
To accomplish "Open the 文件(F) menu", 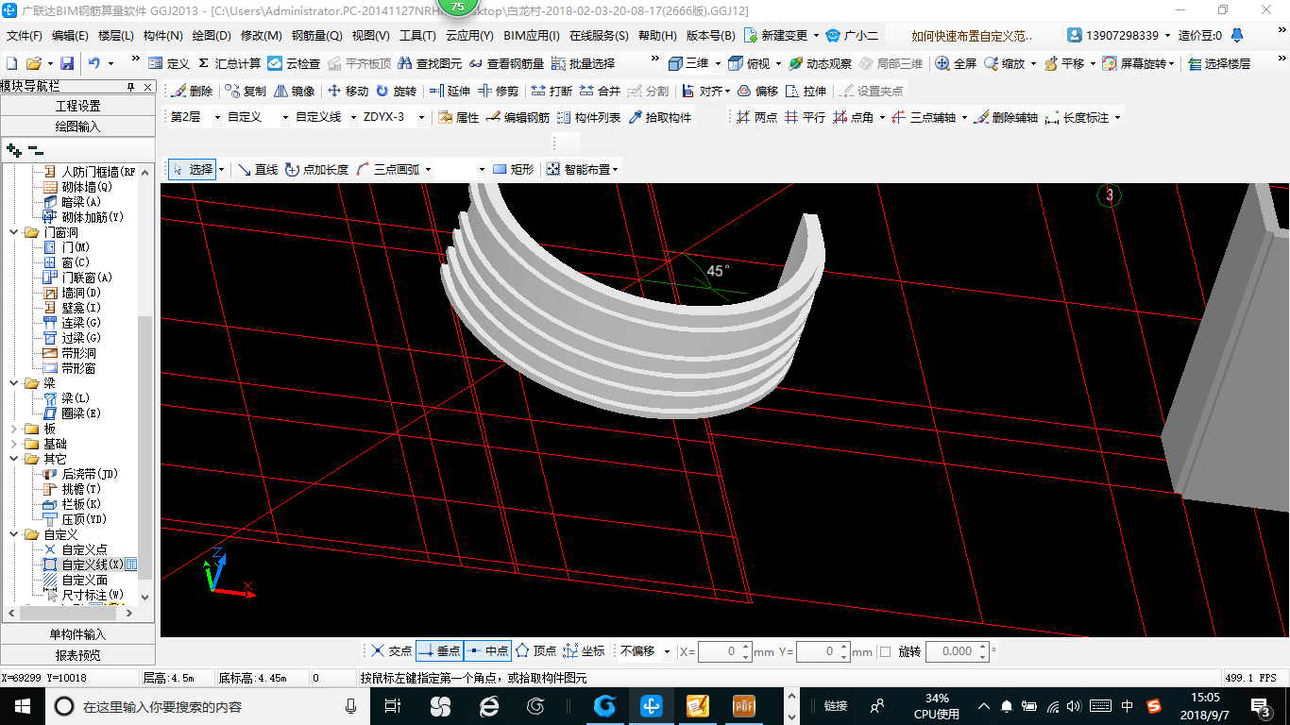I will pyautogui.click(x=25, y=36).
